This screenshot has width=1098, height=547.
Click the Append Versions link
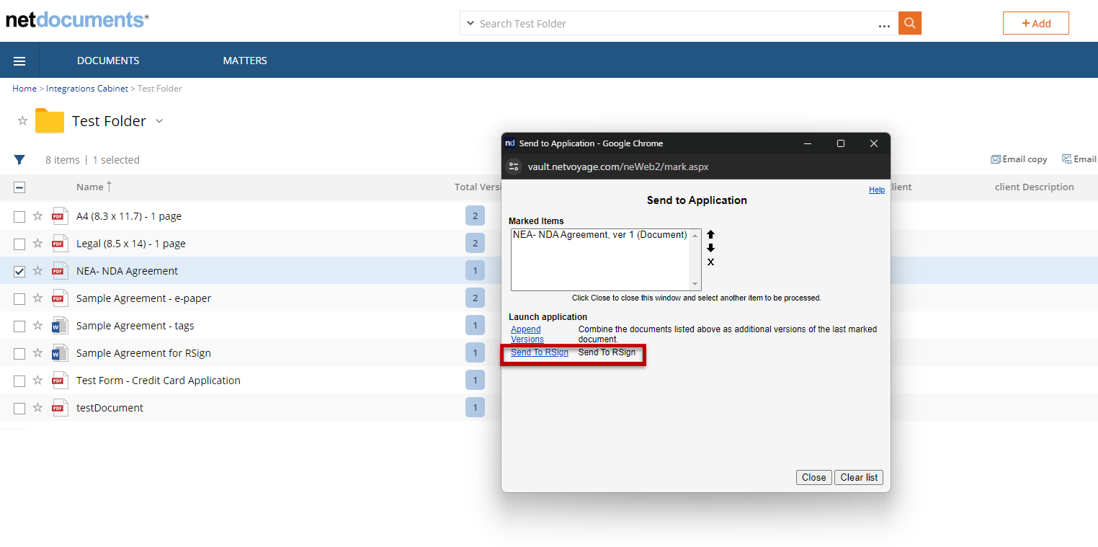tap(527, 334)
